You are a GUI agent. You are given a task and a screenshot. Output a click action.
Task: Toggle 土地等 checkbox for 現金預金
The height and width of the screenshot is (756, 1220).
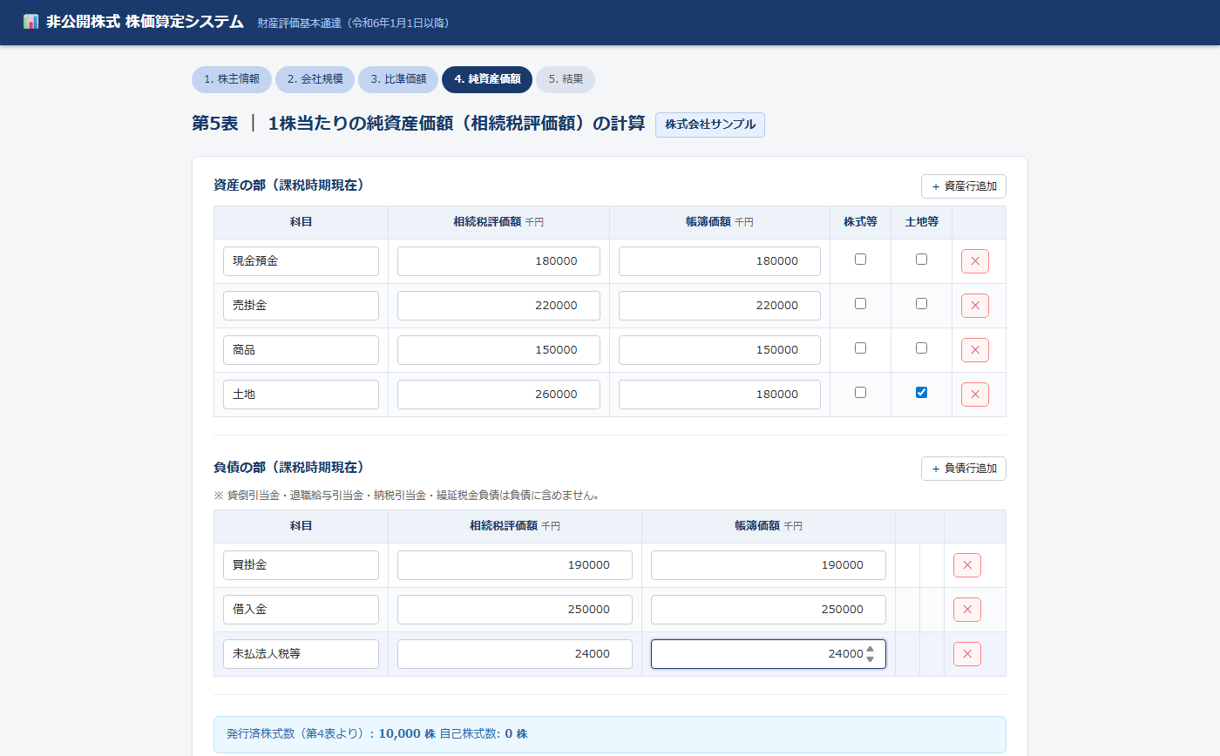921,259
